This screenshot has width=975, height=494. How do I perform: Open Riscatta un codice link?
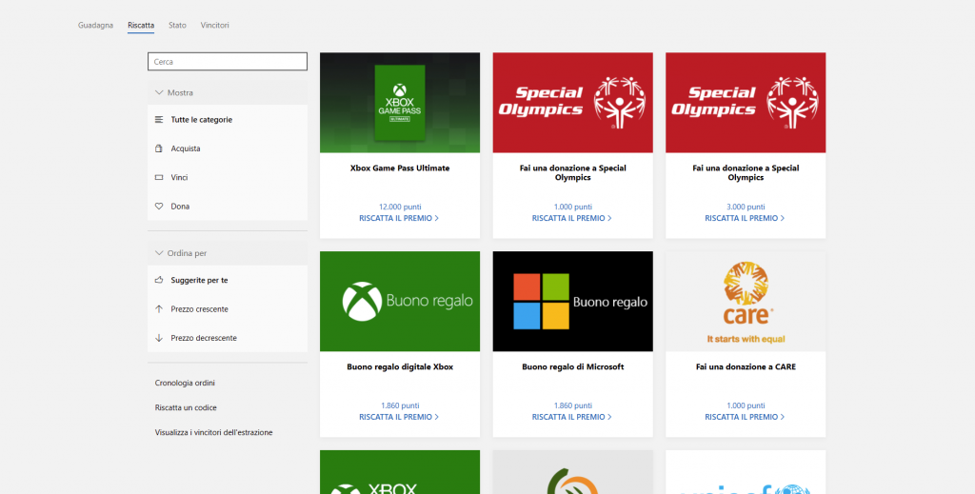[x=186, y=407]
